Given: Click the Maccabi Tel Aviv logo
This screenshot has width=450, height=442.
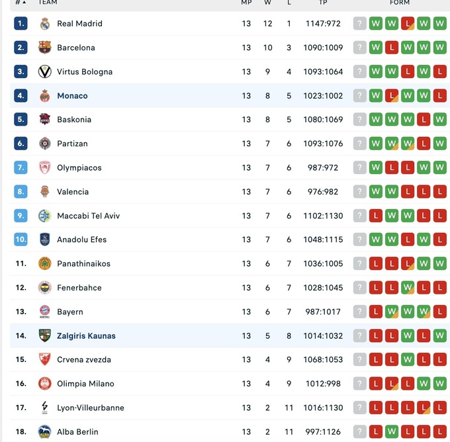Looking at the screenshot, I should point(44,216).
